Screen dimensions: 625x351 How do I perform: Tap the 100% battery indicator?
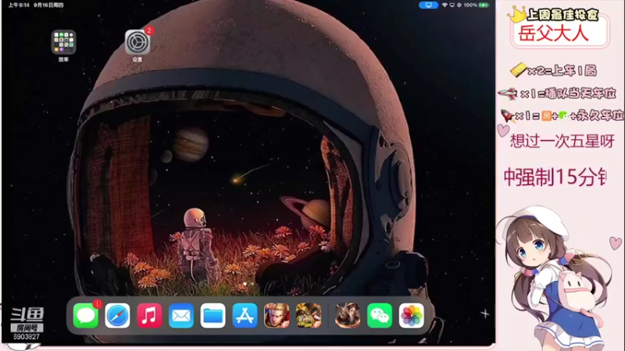coord(477,5)
